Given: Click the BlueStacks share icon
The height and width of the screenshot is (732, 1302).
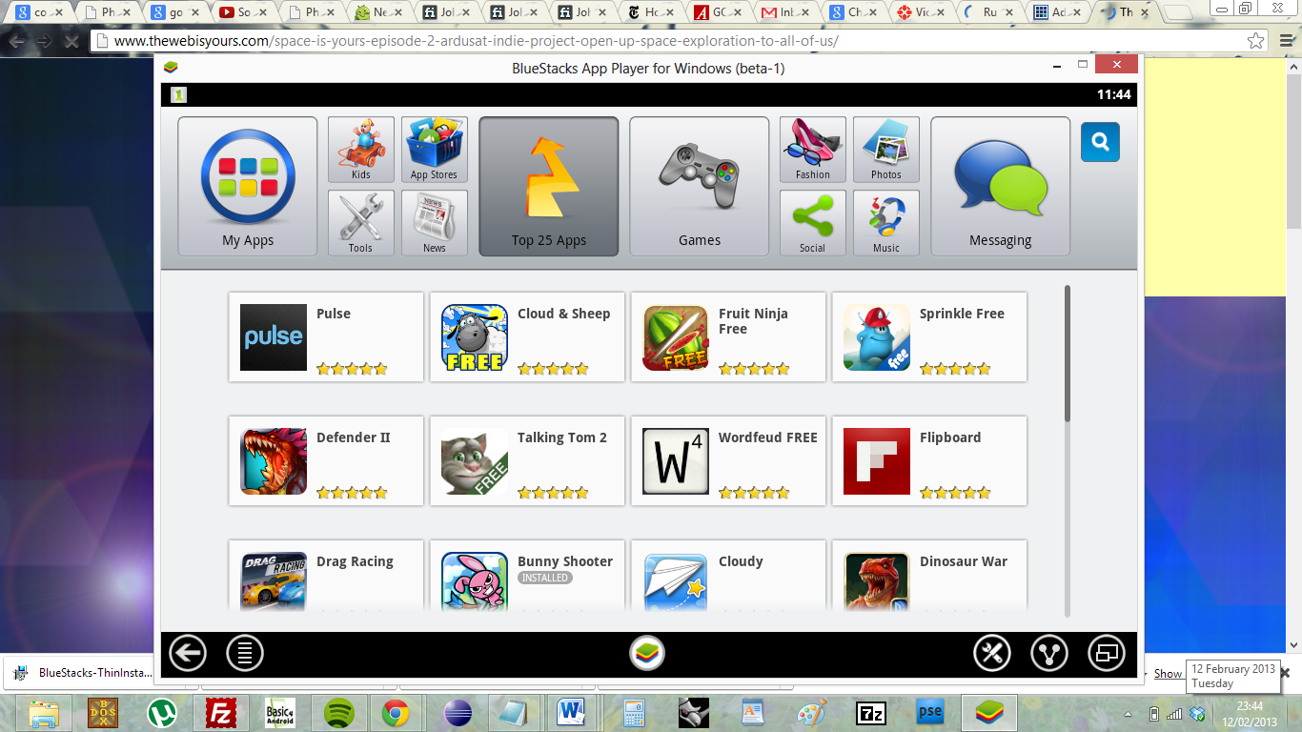Looking at the screenshot, I should pos(1049,654).
